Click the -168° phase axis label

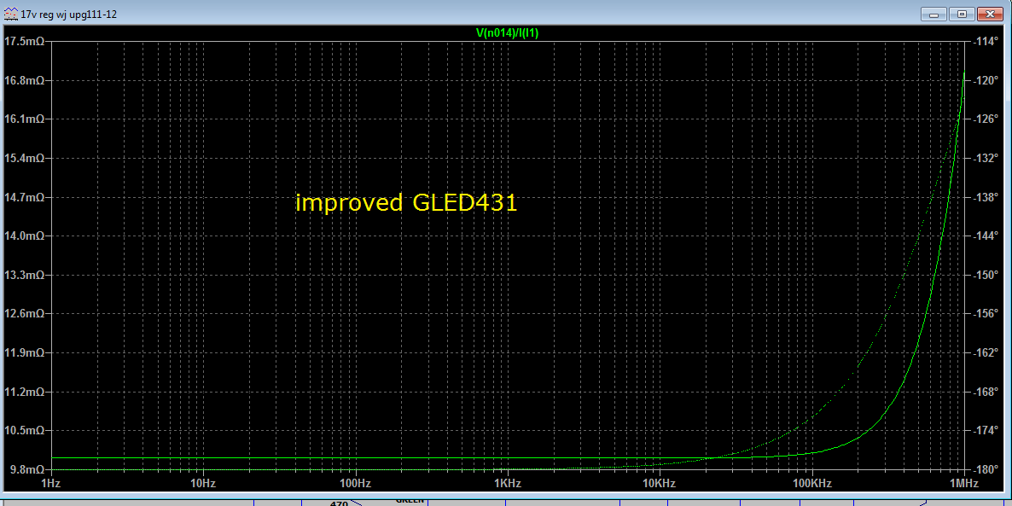point(985,392)
